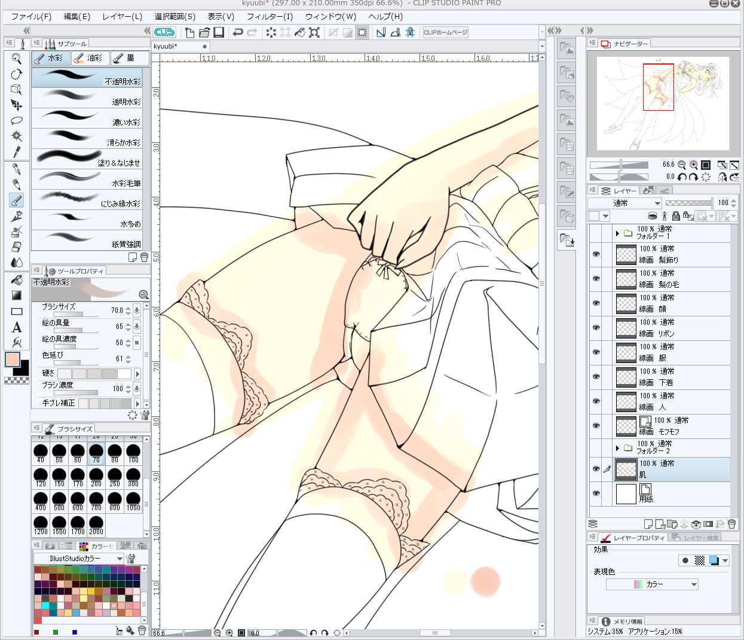This screenshot has width=744, height=640.
Task: Adjust the layer opacity slider
Action: 689,203
